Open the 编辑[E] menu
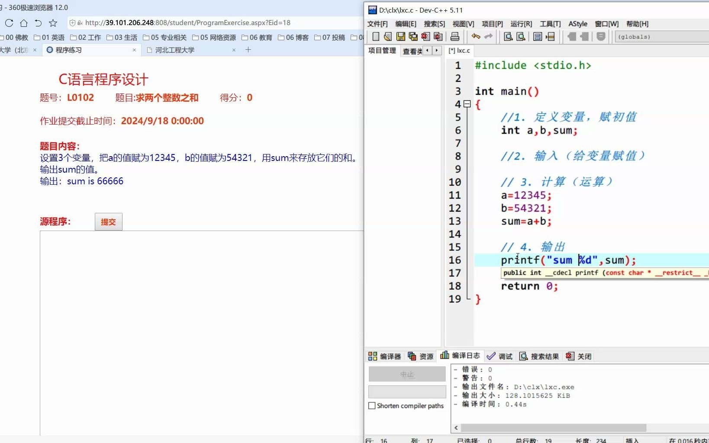This screenshot has height=443, width=709. (406, 24)
